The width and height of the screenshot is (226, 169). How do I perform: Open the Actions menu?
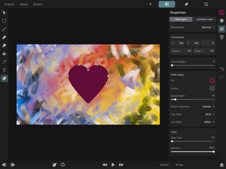pos(38,4)
